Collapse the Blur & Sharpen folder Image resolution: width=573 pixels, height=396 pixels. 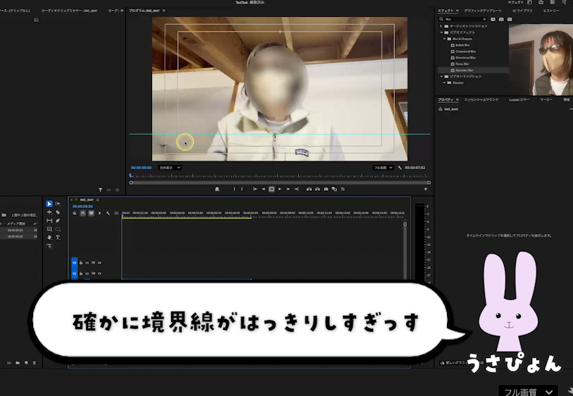(x=446, y=38)
